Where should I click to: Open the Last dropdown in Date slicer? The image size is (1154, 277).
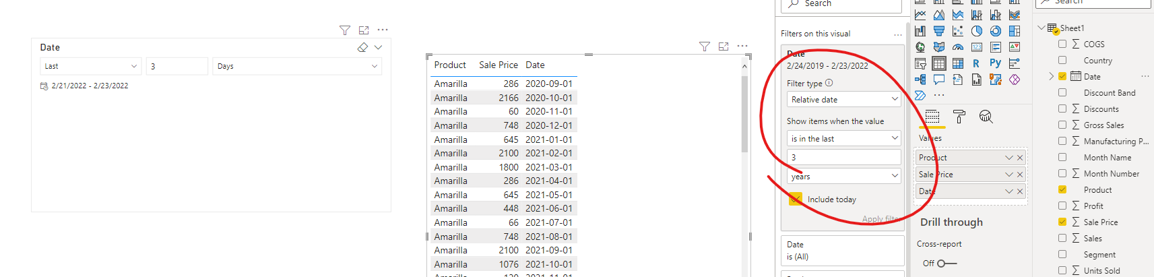(90, 66)
